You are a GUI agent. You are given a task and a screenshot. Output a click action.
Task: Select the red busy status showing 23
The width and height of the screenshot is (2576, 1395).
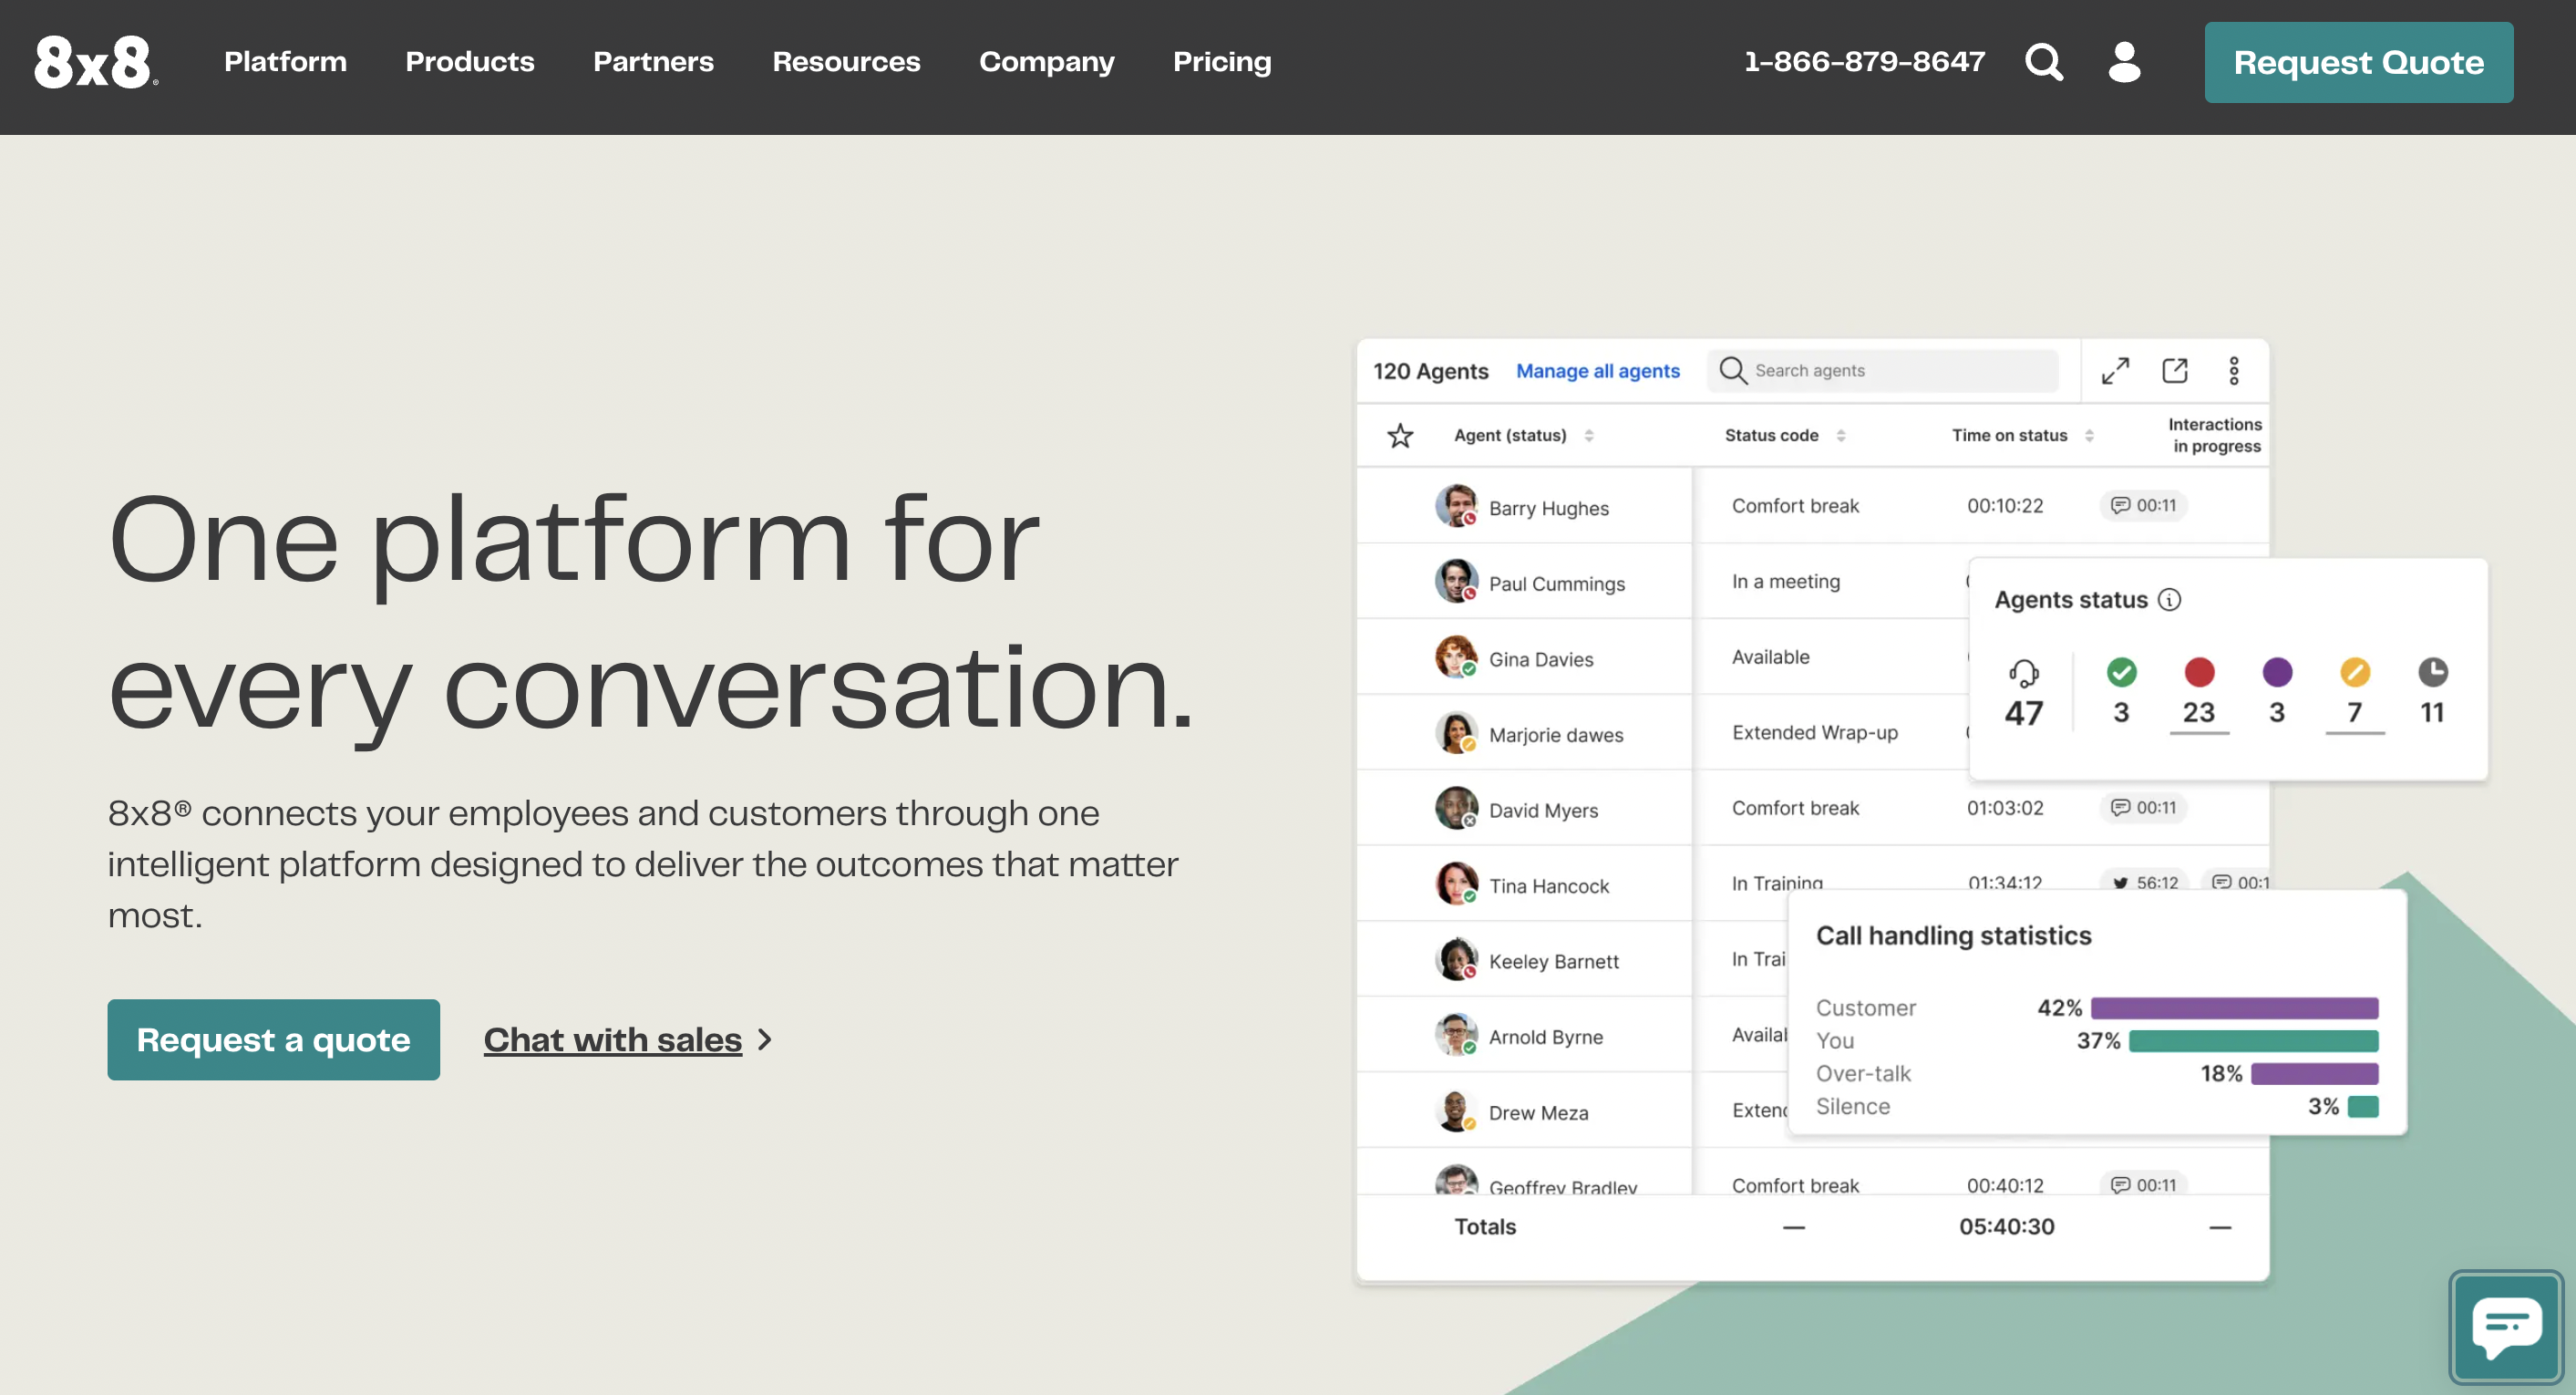click(2199, 673)
